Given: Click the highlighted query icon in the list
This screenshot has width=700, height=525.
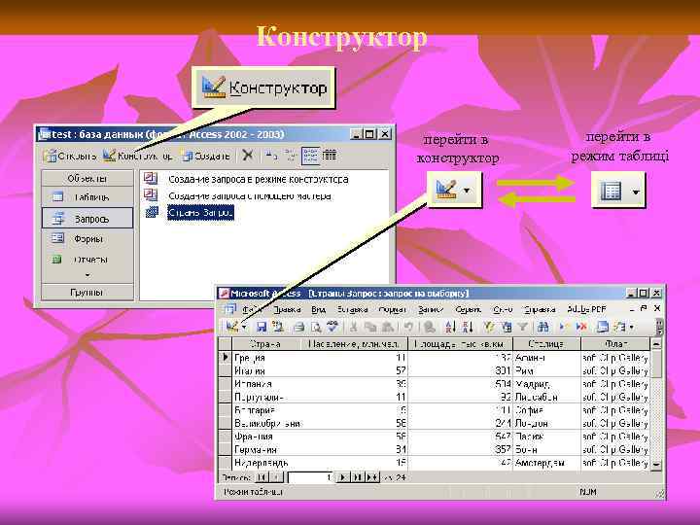Looking at the screenshot, I should (x=152, y=212).
